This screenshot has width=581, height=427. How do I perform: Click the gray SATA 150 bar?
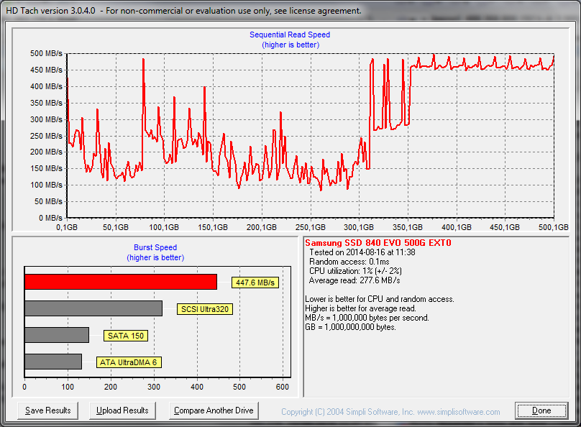[x=57, y=335]
